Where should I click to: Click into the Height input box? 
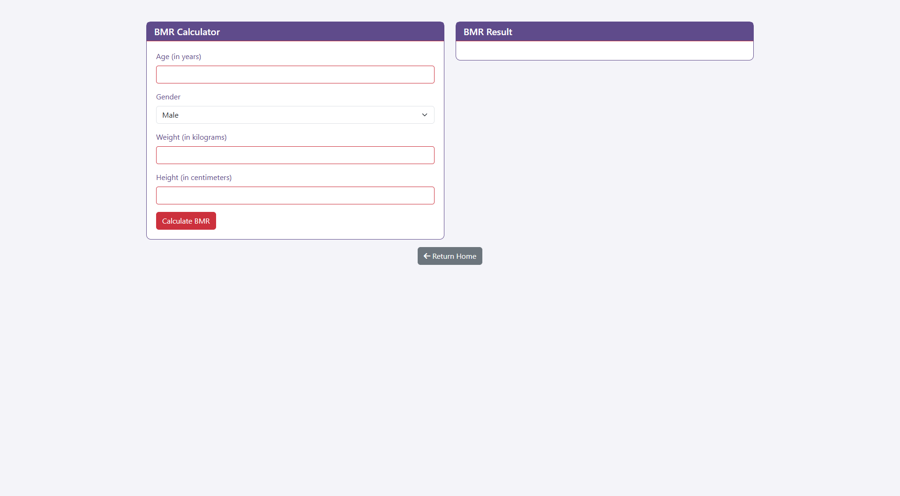[x=295, y=195]
